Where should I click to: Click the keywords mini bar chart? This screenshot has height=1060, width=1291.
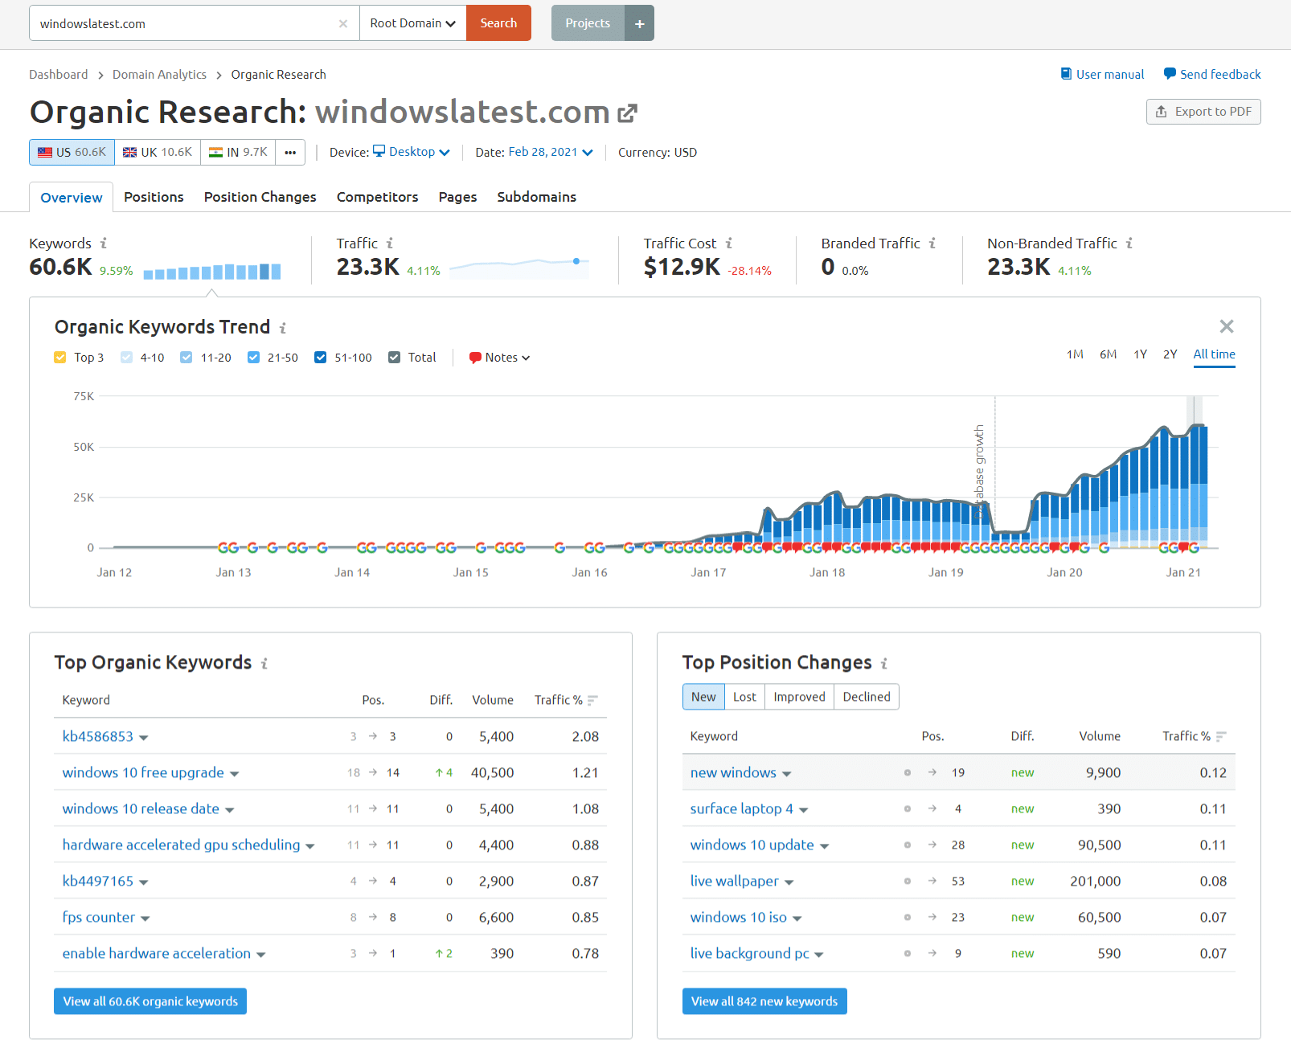click(x=212, y=272)
